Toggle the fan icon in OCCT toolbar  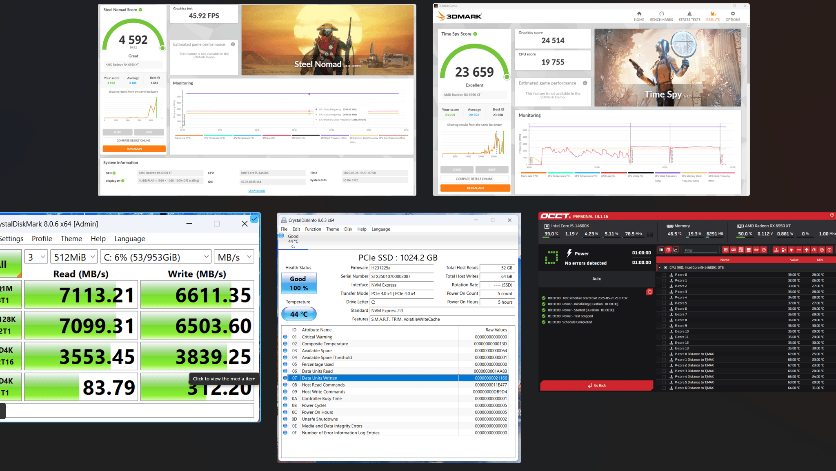807,250
